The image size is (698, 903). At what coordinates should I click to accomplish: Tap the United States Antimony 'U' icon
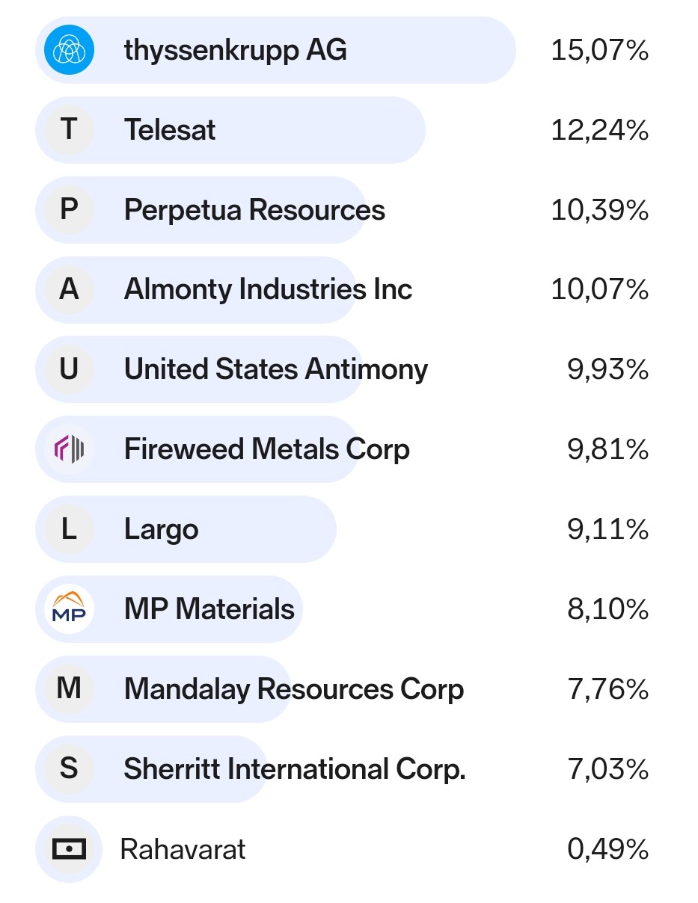tap(69, 369)
